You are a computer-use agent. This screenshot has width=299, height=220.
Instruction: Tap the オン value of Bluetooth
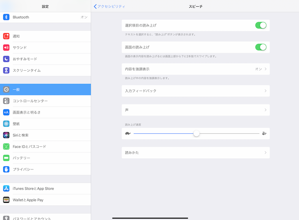(x=84, y=17)
